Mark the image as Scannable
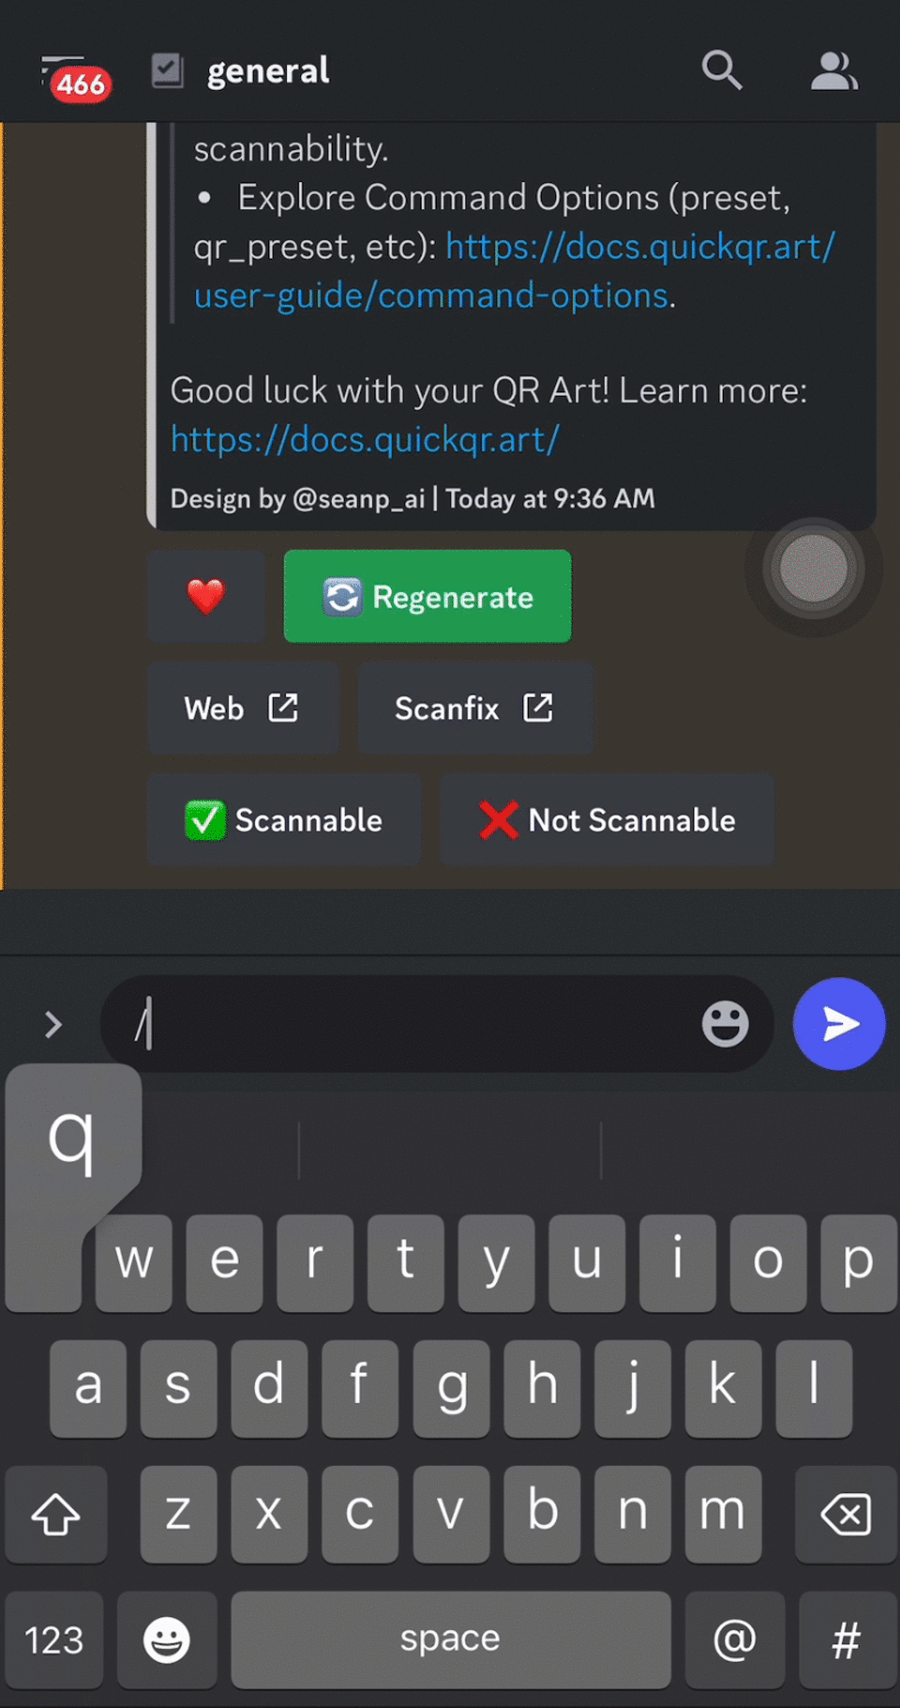This screenshot has height=1708, width=900. [x=283, y=820]
